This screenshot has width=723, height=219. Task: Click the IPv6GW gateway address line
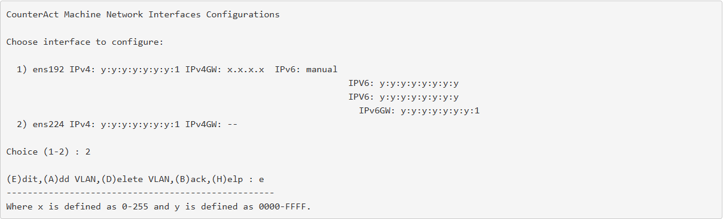[420, 110]
